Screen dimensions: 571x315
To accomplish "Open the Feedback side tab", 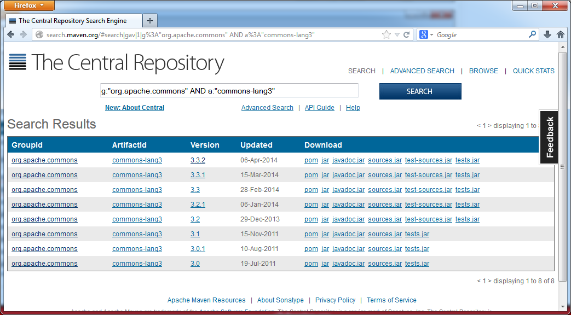I will [x=549, y=137].
